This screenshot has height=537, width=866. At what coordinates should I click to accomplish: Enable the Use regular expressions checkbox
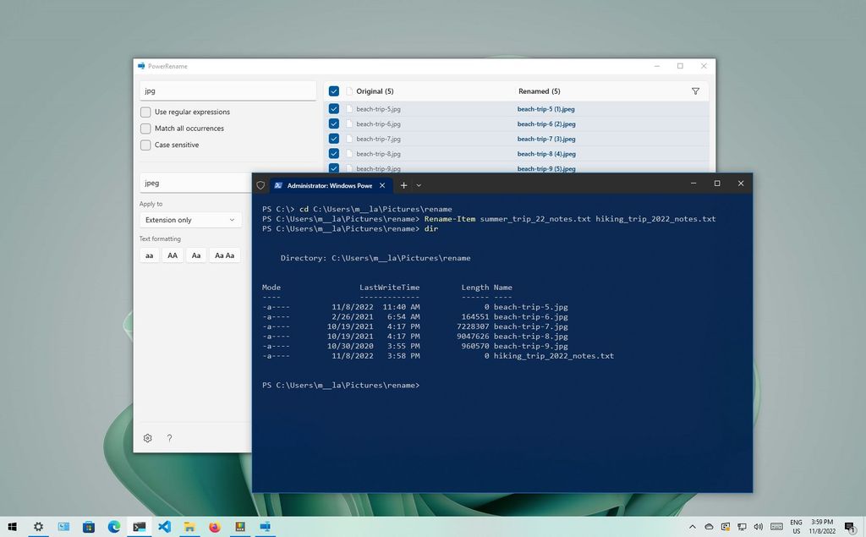tap(145, 112)
